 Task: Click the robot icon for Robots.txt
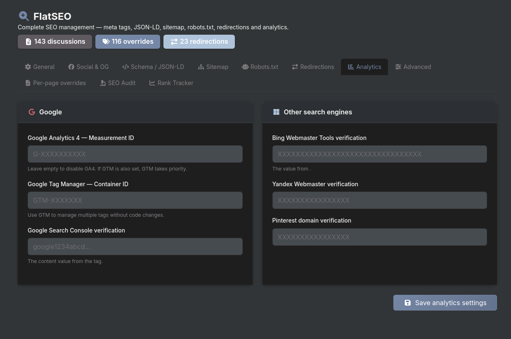pyautogui.click(x=245, y=67)
